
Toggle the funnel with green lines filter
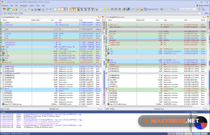(85, 9)
